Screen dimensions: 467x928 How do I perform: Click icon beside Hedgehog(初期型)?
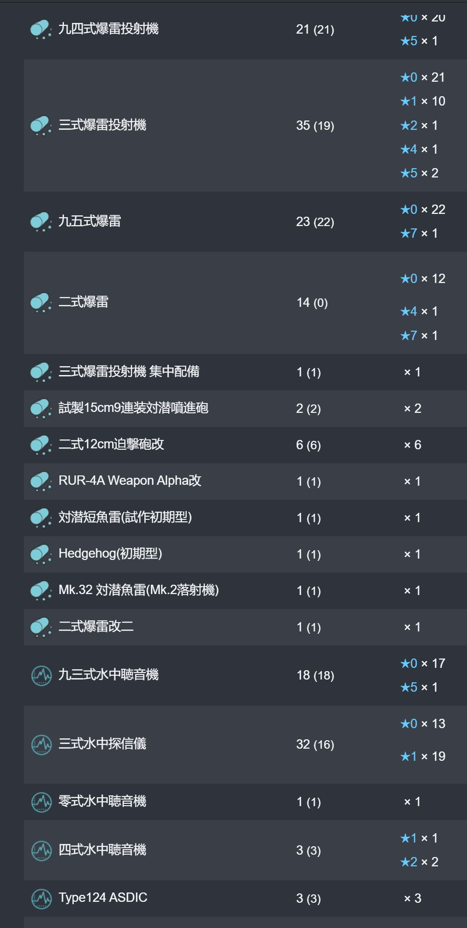pos(41,554)
